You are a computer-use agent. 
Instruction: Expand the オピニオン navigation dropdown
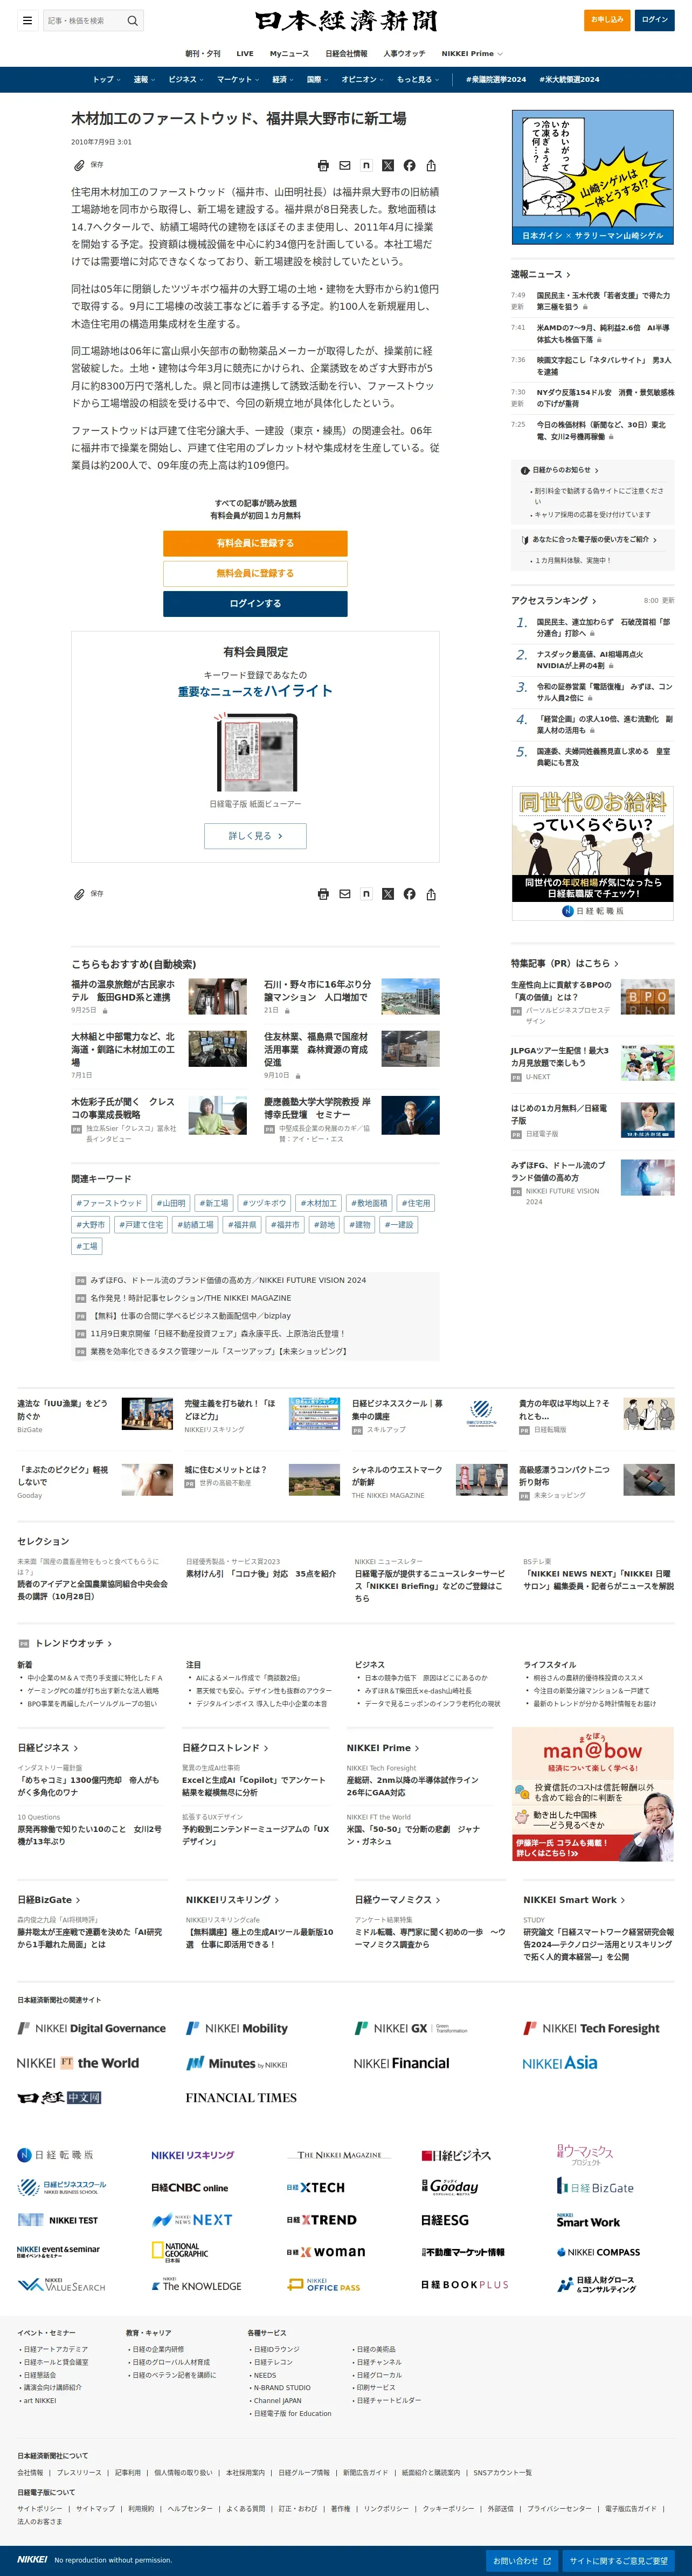[362, 80]
